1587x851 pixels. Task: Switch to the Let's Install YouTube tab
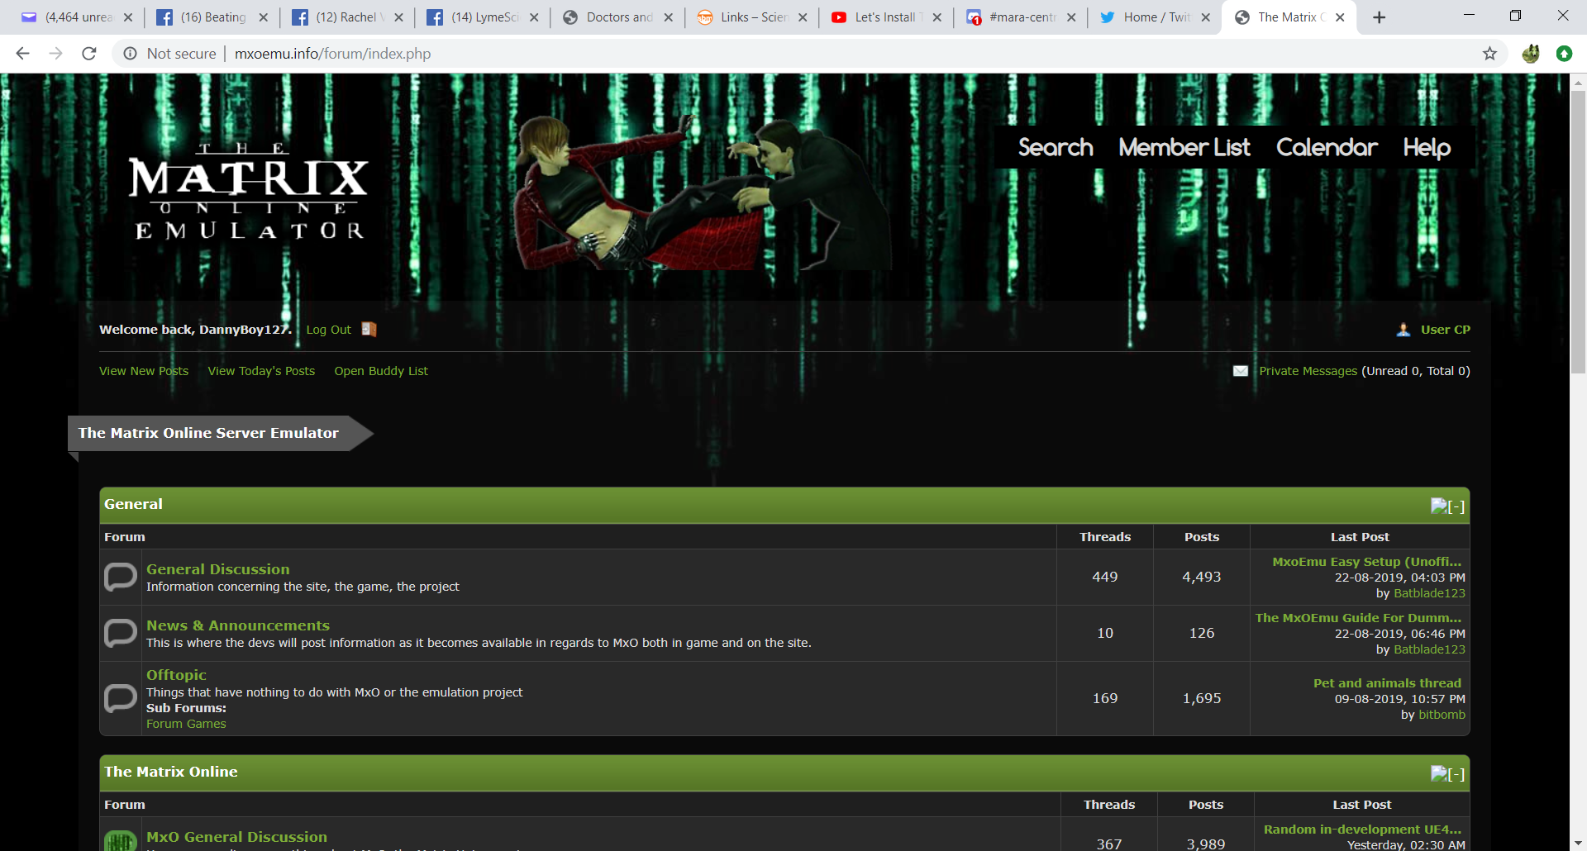point(884,17)
